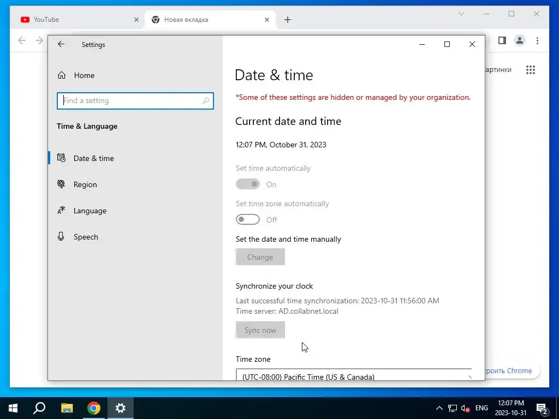Click the search magnifier in Find a setting
Screen dimensions: 559x419
(x=206, y=101)
